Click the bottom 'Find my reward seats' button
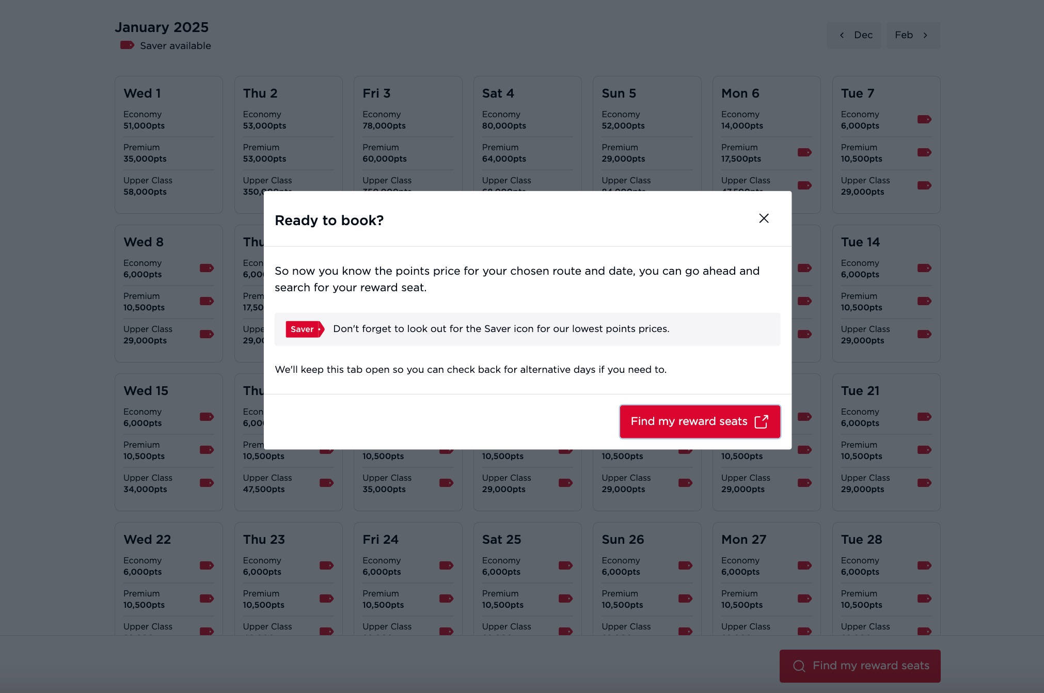Image resolution: width=1044 pixels, height=693 pixels. click(x=859, y=666)
